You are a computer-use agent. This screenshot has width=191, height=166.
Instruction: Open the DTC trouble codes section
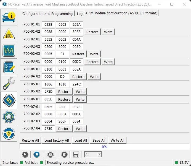pyautogui.click(x=9, y=34)
